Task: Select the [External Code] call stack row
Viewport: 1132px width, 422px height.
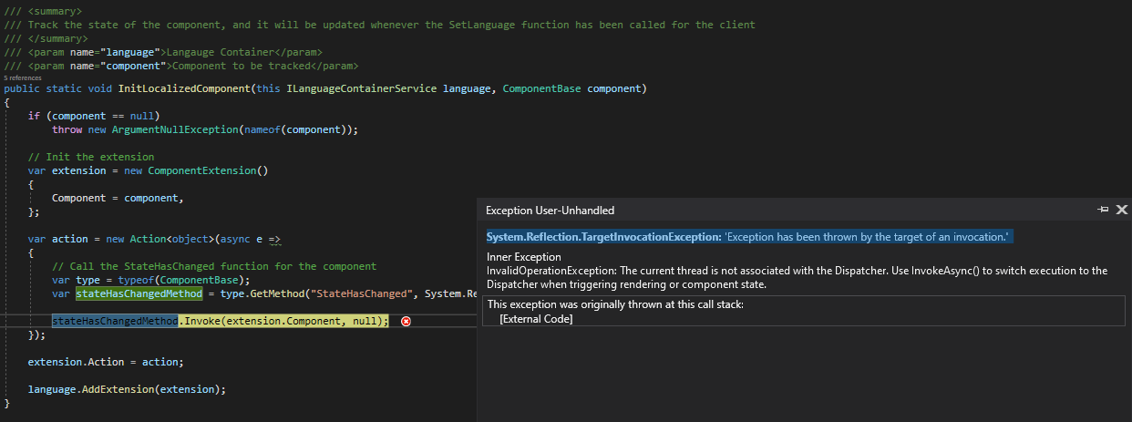Action: (536, 318)
